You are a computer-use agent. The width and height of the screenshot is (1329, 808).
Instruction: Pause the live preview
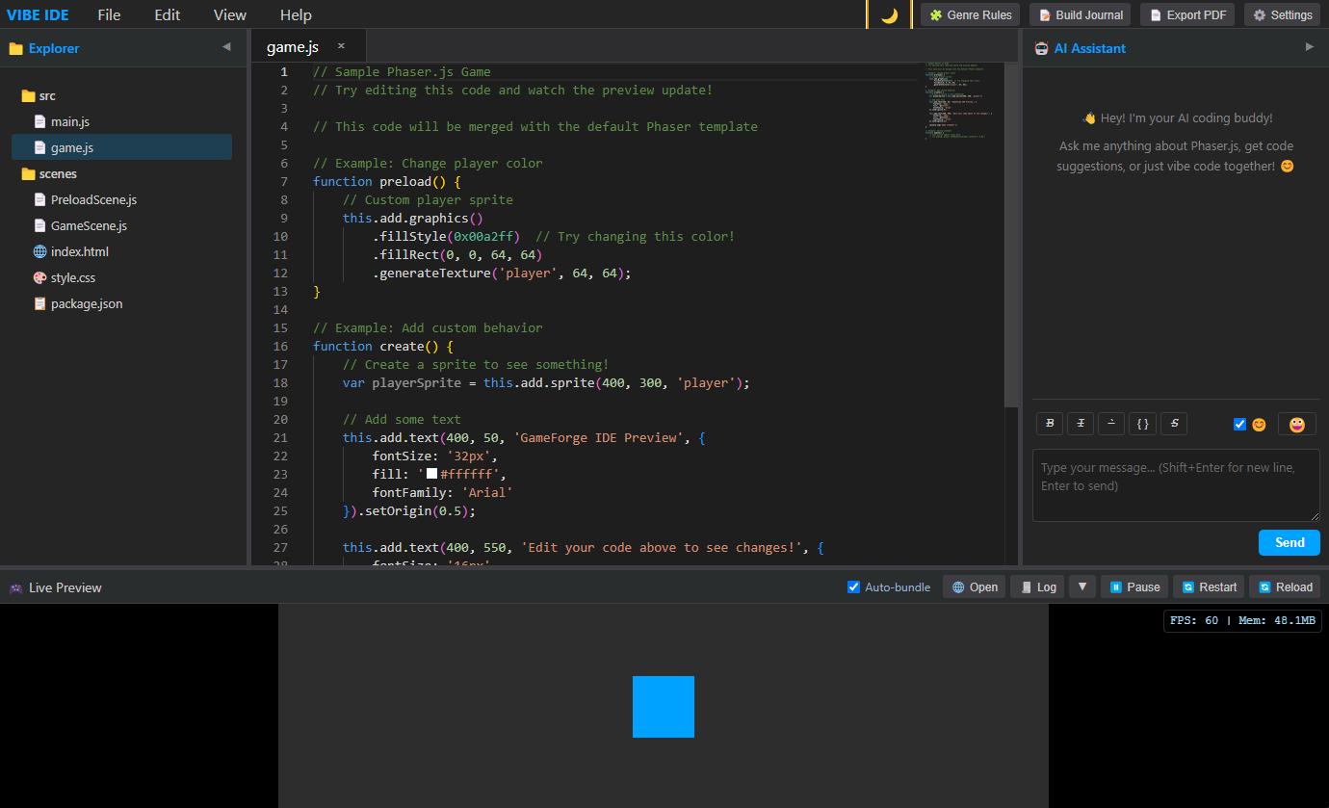(1134, 587)
